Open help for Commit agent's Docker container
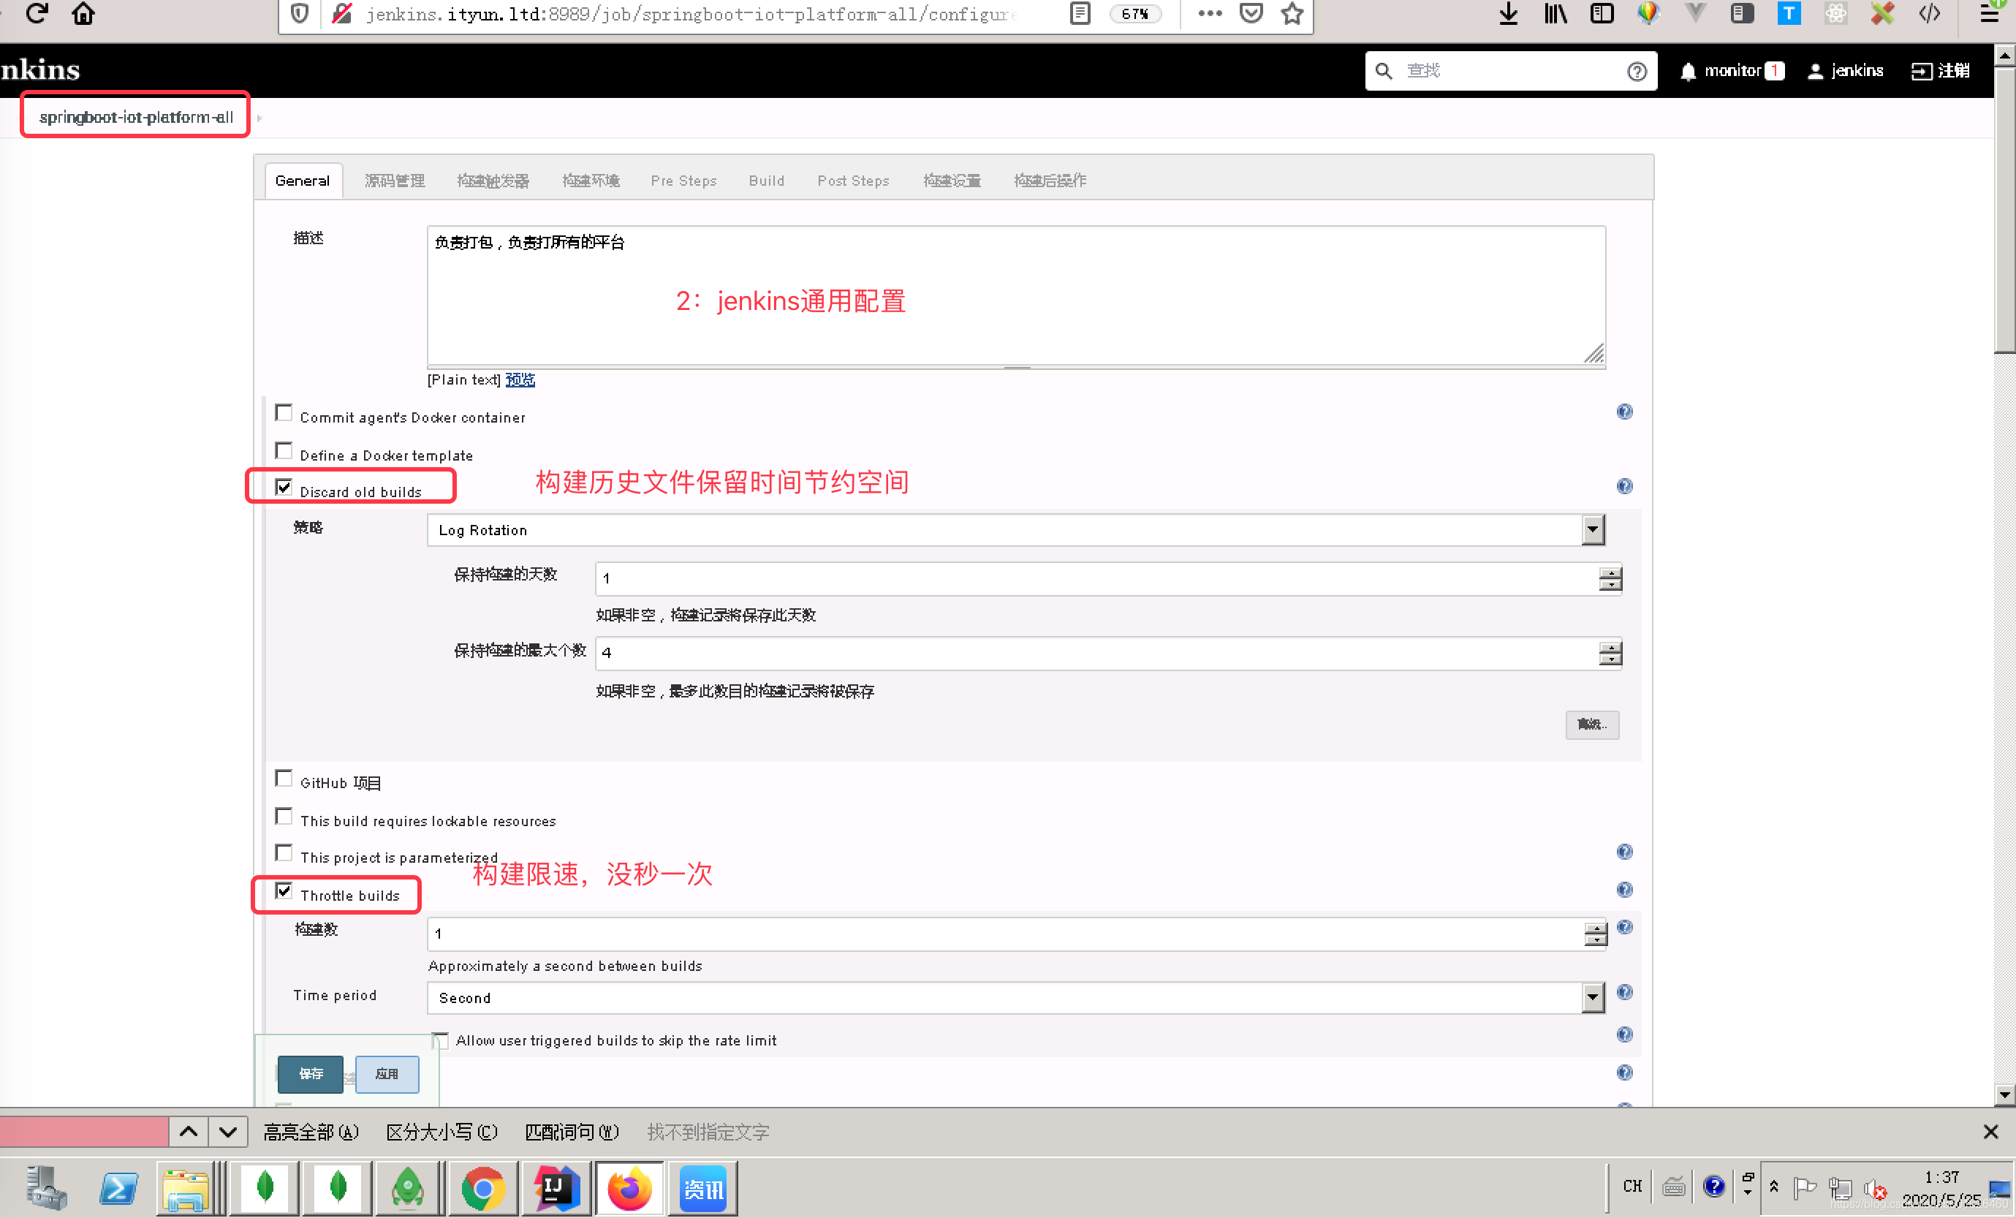2016x1218 pixels. (x=1624, y=412)
